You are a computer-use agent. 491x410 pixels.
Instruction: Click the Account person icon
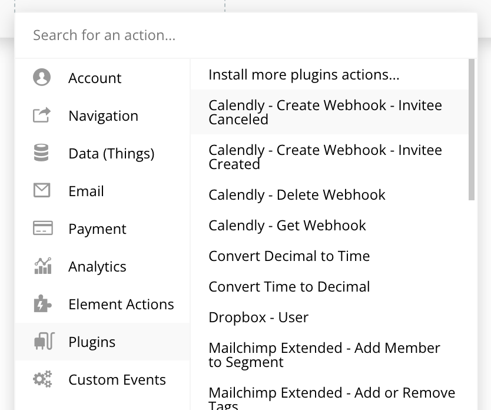click(42, 77)
